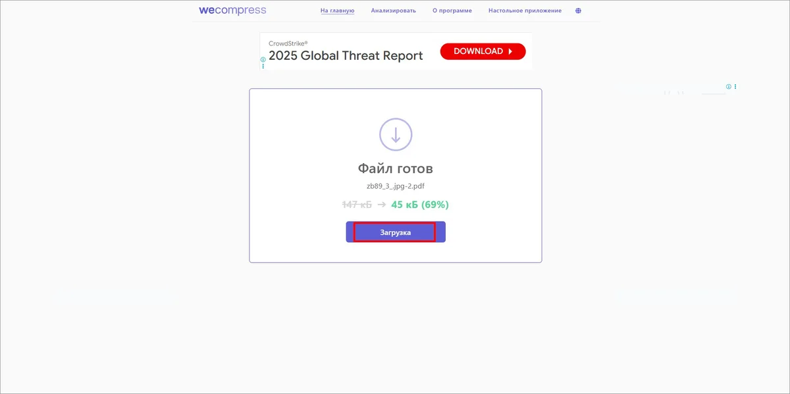Click the globe language selector icon

coord(578,11)
